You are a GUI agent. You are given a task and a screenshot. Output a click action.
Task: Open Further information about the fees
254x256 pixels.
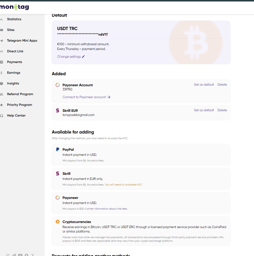tap(106, 209)
